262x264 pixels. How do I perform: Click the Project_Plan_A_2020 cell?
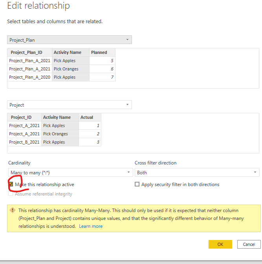[x=29, y=77]
